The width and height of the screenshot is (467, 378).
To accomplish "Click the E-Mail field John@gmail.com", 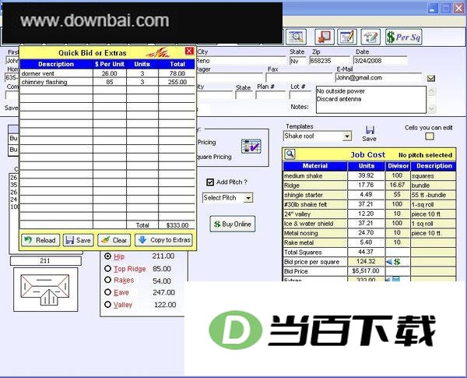I will point(378,78).
